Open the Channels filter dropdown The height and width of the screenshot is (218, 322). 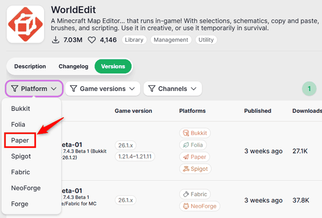[173, 89]
